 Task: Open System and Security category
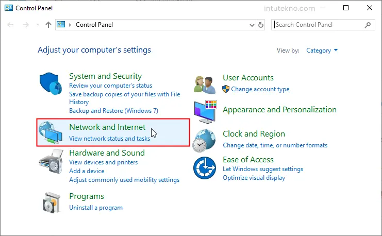[105, 76]
